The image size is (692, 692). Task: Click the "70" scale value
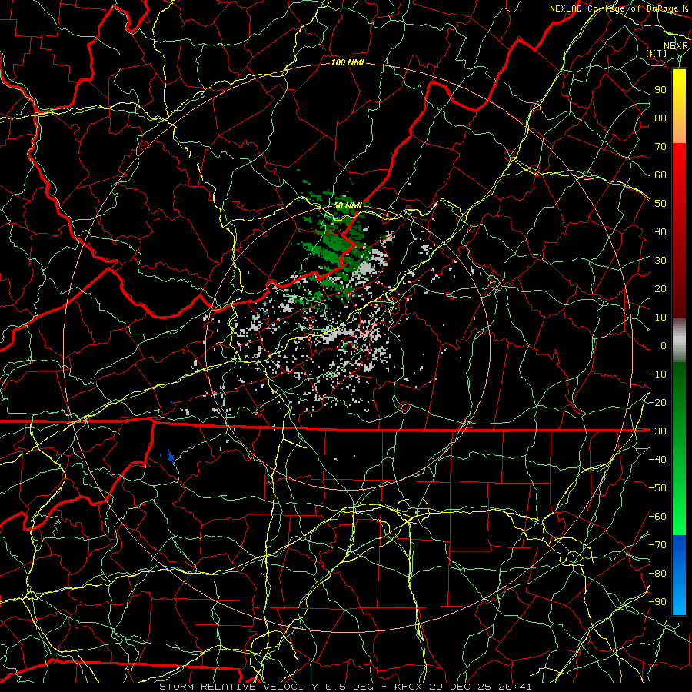pos(660,147)
